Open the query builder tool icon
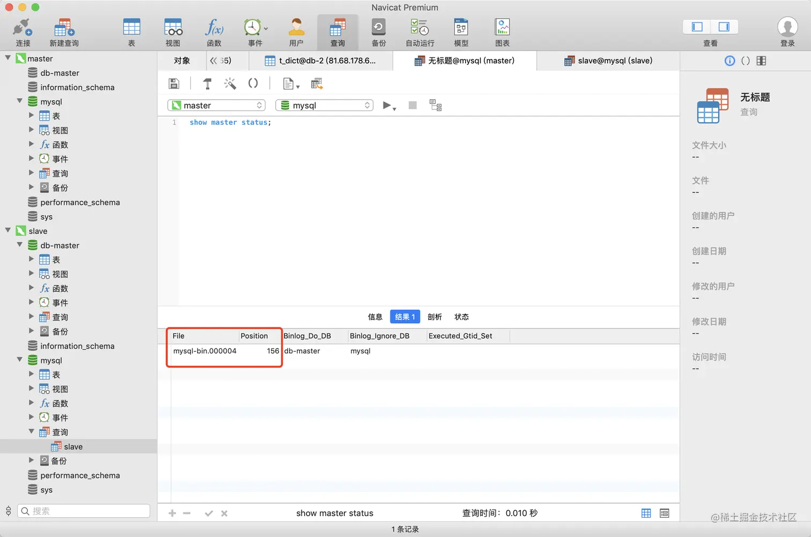Viewport: 811px width, 537px height. point(208,84)
